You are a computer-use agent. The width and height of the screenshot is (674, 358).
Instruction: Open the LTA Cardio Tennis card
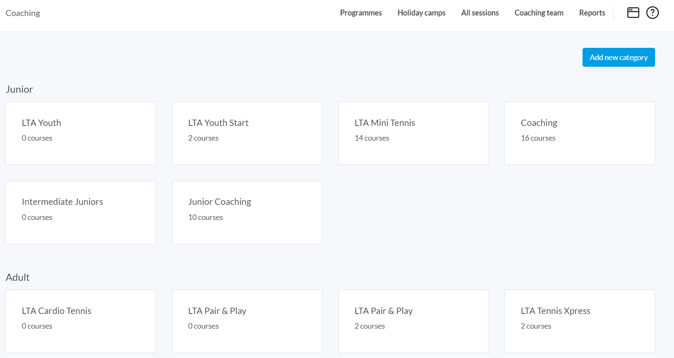coord(81,321)
